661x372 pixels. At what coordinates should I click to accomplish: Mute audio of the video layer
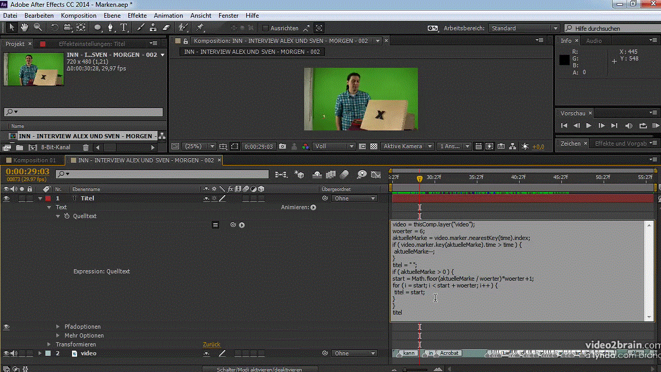pos(14,353)
